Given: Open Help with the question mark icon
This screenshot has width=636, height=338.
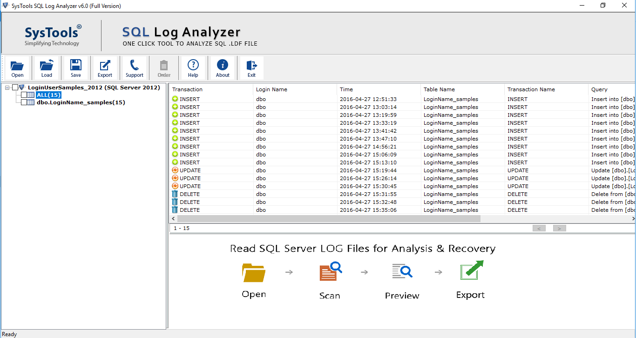Looking at the screenshot, I should click(193, 68).
